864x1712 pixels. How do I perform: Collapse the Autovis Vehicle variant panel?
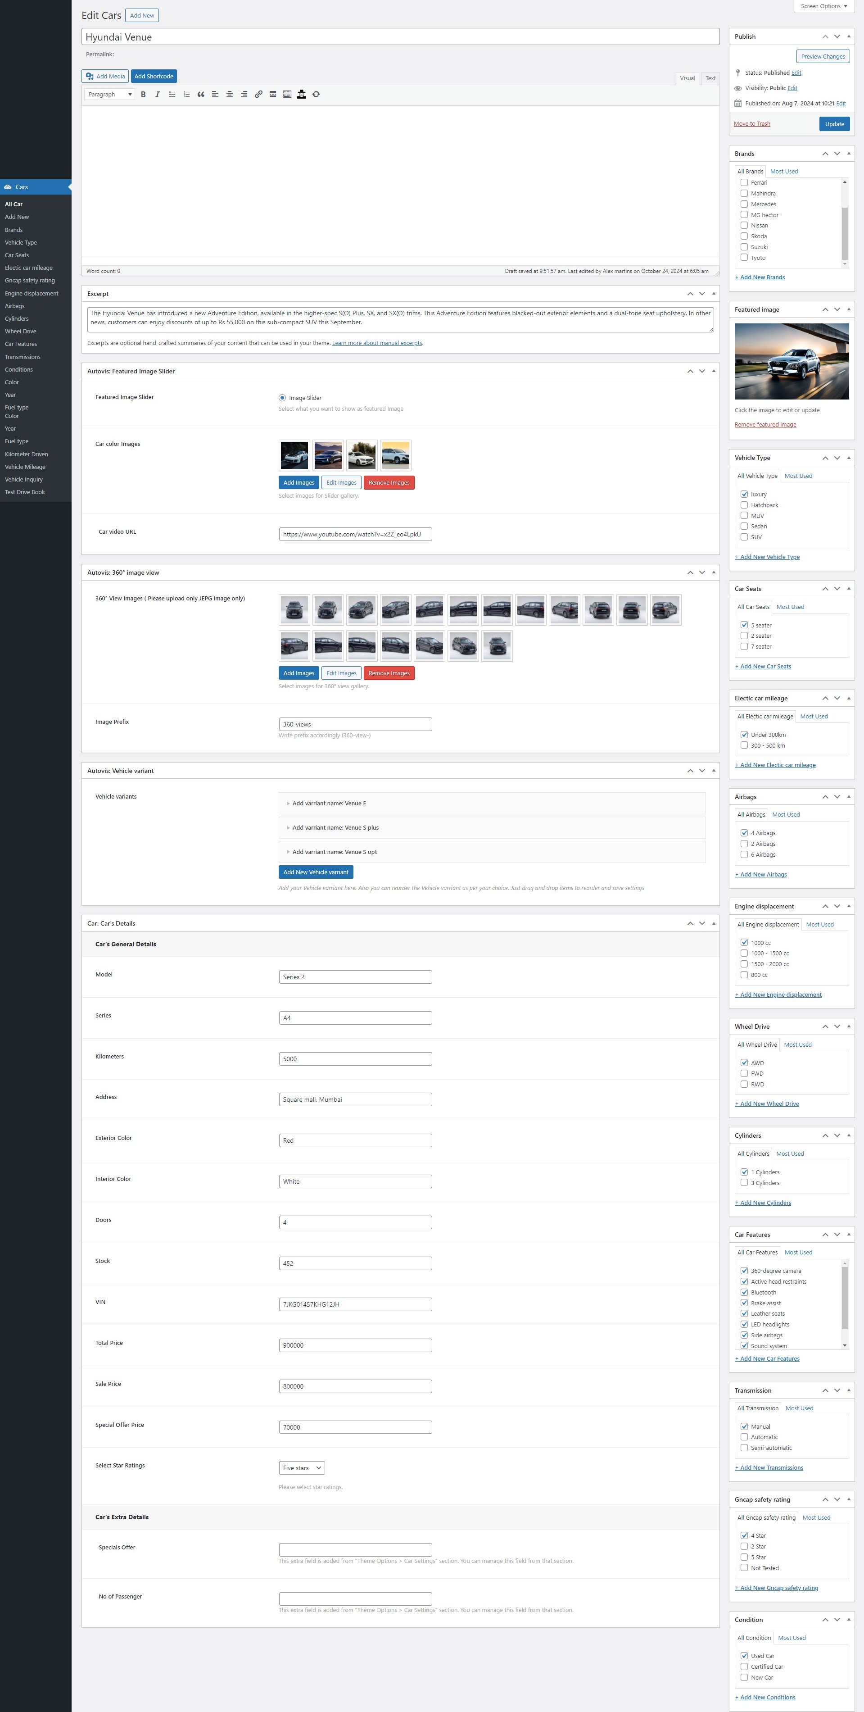[714, 771]
